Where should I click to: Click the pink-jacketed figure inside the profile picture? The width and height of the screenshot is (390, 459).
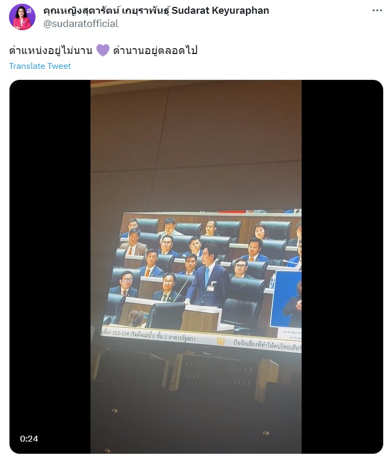tap(21, 20)
